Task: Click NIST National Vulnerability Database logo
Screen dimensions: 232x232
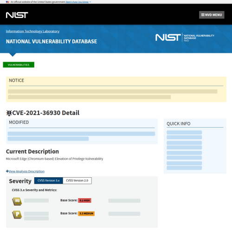Action: [x=185, y=38]
